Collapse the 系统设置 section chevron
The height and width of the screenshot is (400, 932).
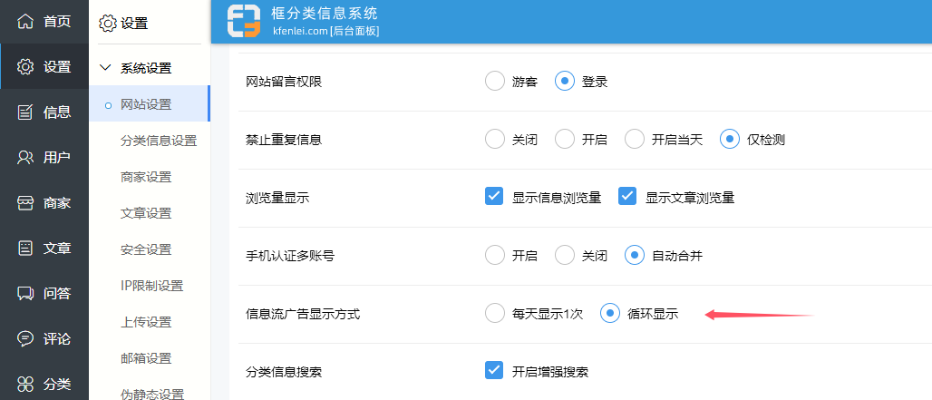click(x=105, y=68)
